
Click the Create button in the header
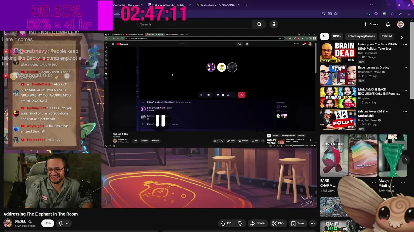point(371,24)
